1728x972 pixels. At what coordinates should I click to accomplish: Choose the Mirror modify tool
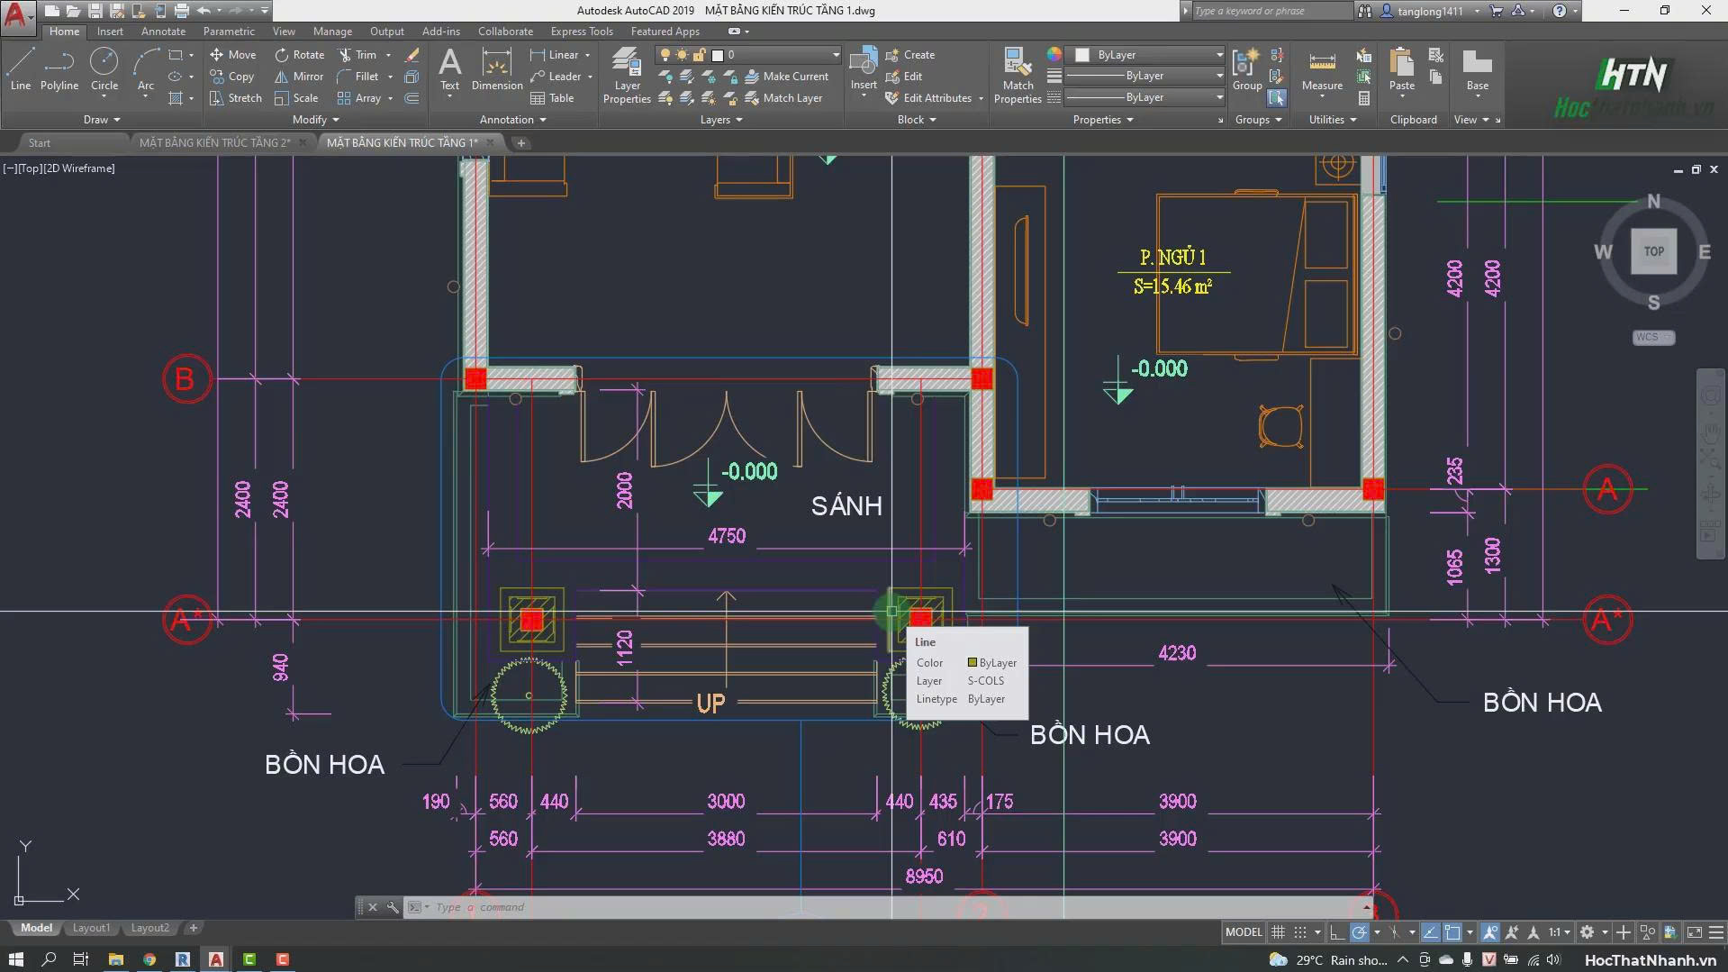[299, 77]
